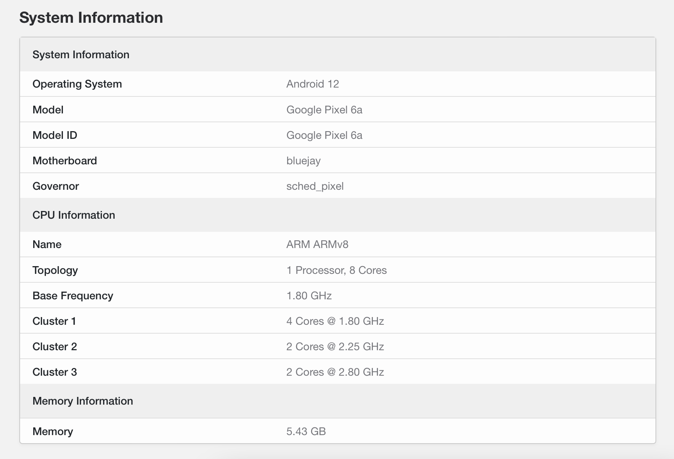Click the 'Cluster 3' label
This screenshot has height=459, width=674.
coord(55,372)
